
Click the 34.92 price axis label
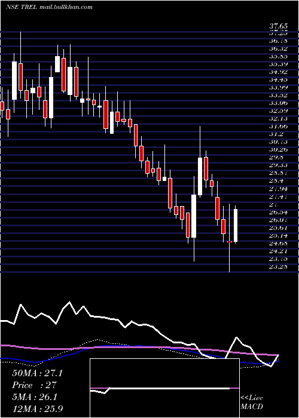pos(278,72)
